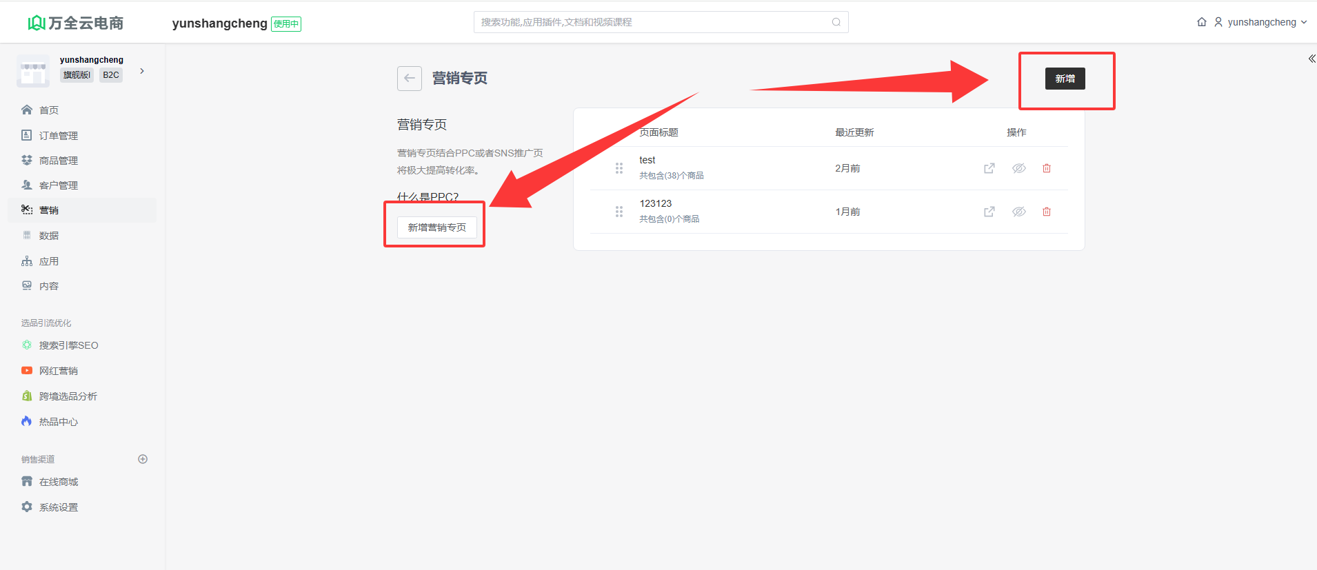Open 订单管理 in the sidebar
This screenshot has height=570, width=1317.
[58, 136]
